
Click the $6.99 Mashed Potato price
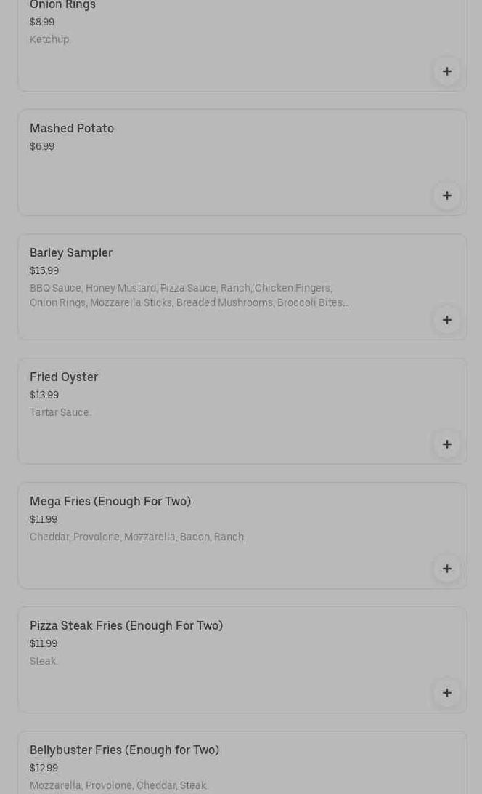tap(42, 146)
